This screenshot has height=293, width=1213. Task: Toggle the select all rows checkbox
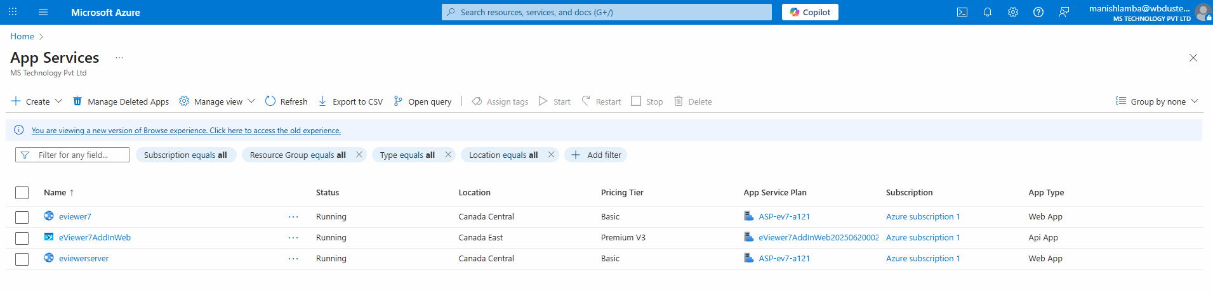(x=22, y=193)
